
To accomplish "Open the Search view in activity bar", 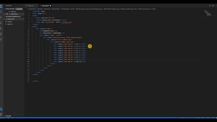I will pyautogui.click(x=1, y=12).
